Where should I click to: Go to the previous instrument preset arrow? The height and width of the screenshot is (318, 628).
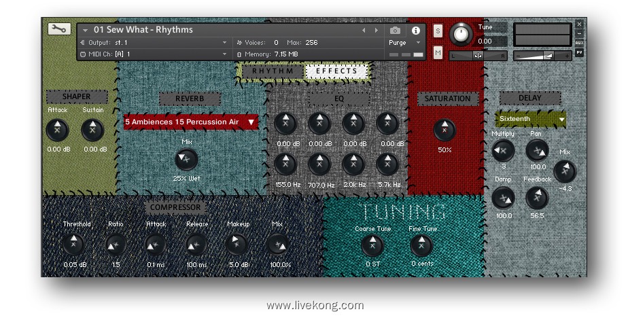click(x=364, y=31)
